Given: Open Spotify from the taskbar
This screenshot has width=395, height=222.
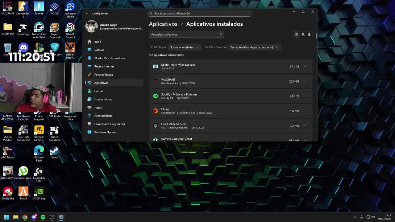Looking at the screenshot, I should pyautogui.click(x=43, y=217).
